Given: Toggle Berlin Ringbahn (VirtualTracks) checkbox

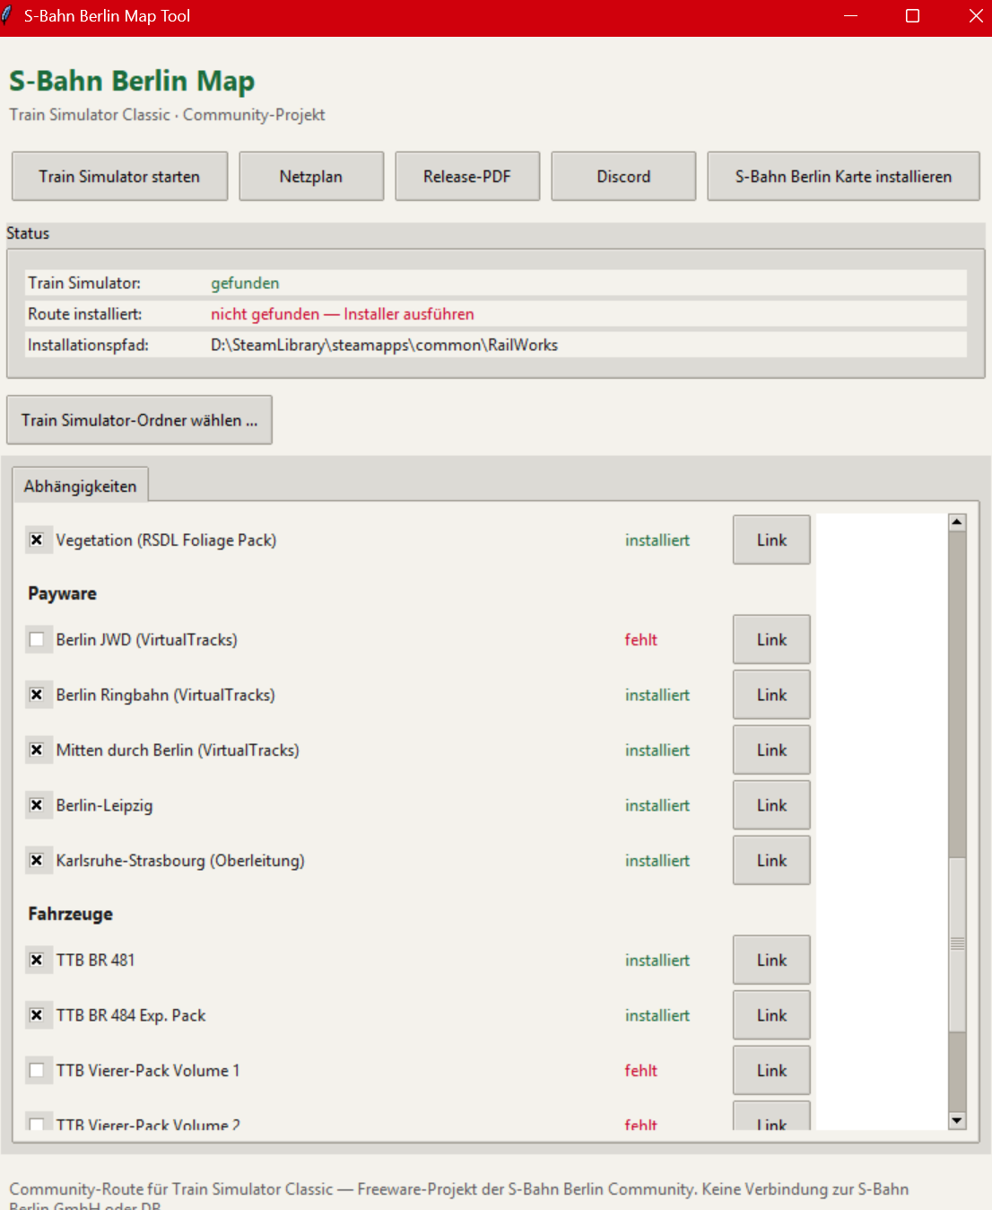Looking at the screenshot, I should 37,695.
